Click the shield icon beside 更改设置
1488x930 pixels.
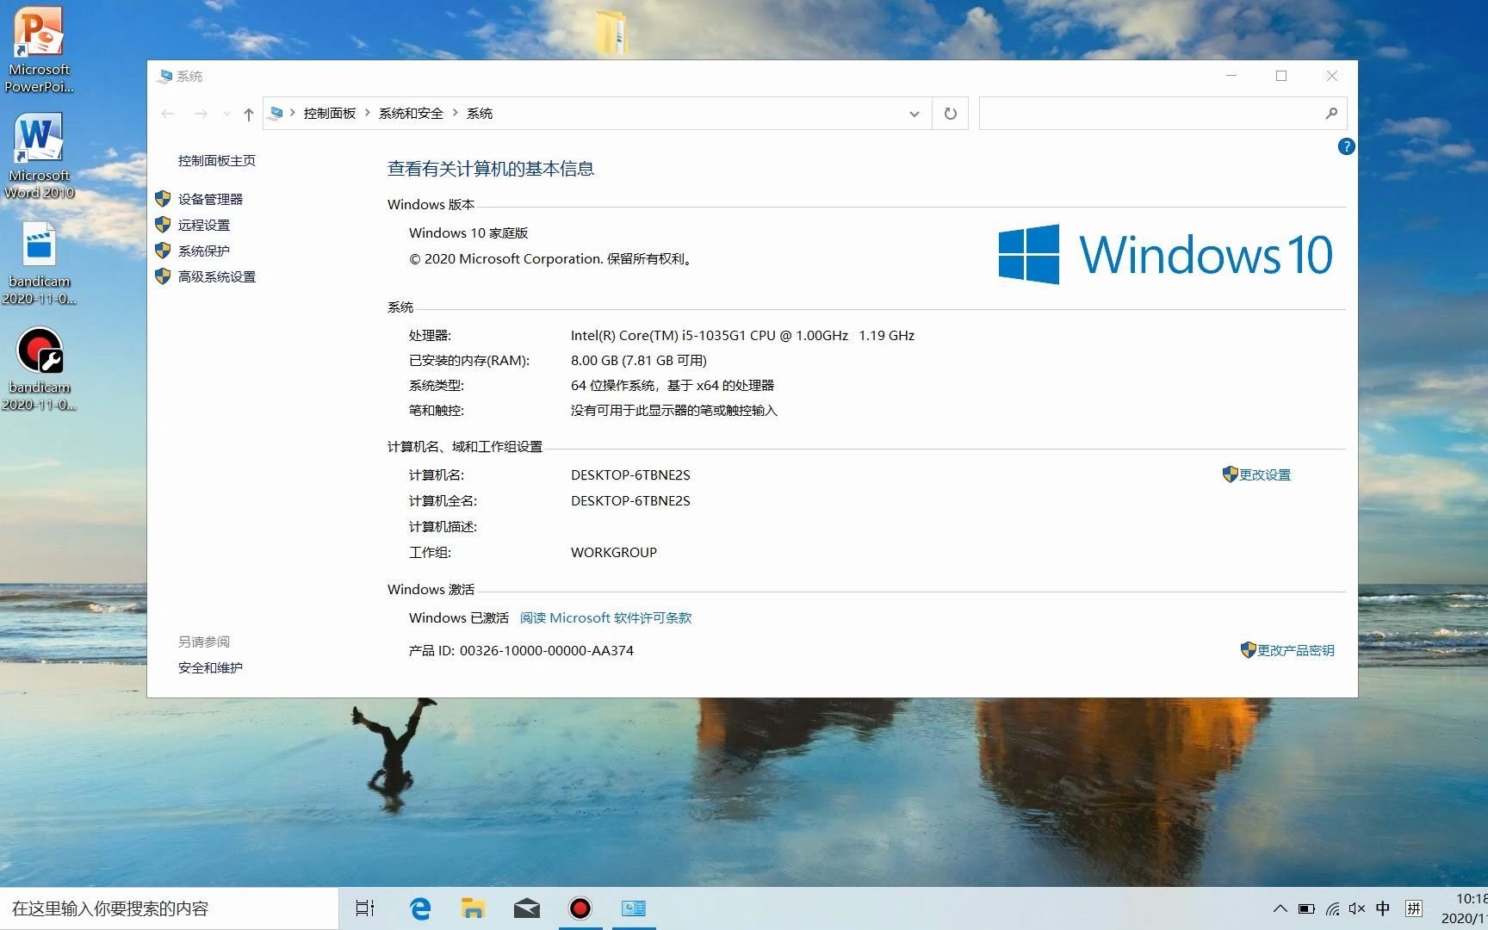pos(1230,474)
